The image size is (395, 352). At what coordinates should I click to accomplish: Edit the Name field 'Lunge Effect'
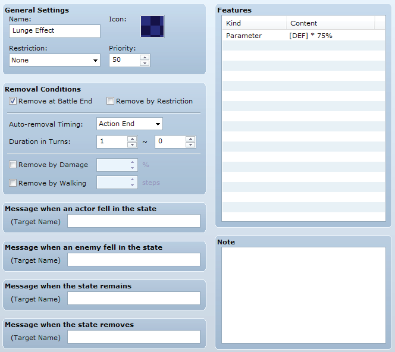55,31
